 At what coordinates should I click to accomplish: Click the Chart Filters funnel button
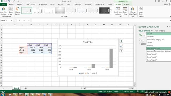pyautogui.click(x=121, y=50)
